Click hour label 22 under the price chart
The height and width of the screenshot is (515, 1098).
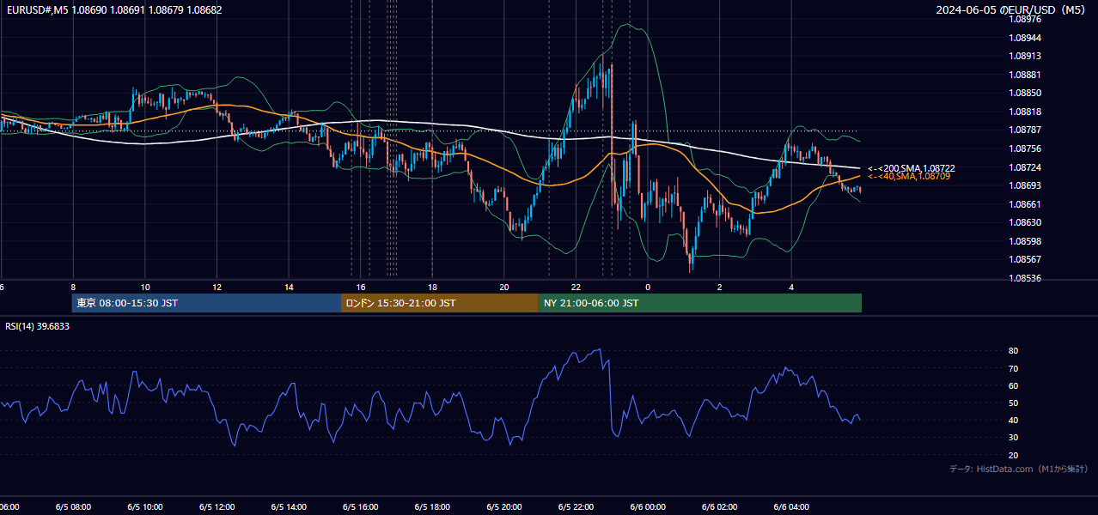point(576,287)
